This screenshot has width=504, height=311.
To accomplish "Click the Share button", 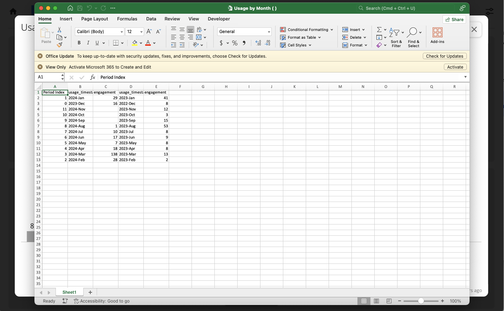I will pos(454,19).
